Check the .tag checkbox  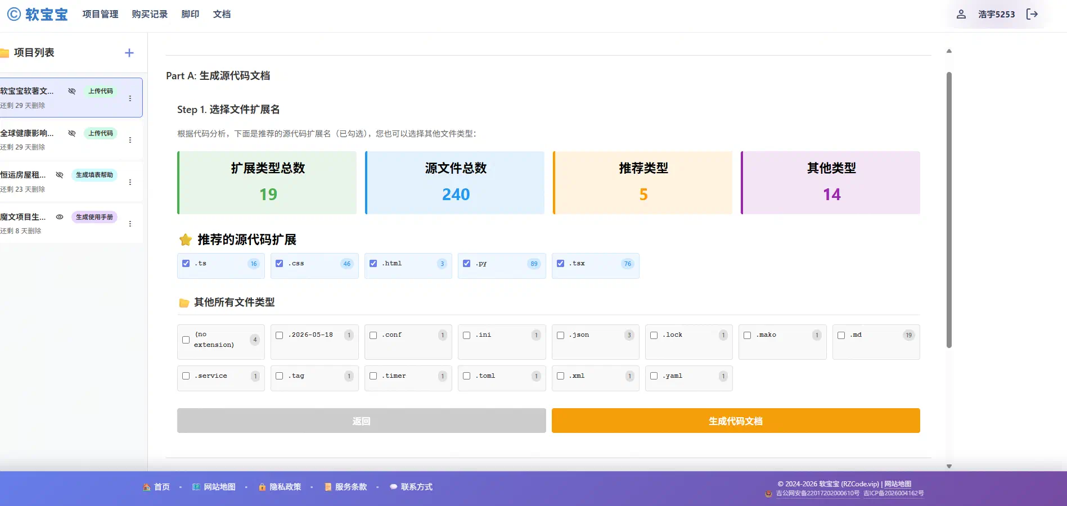click(280, 376)
